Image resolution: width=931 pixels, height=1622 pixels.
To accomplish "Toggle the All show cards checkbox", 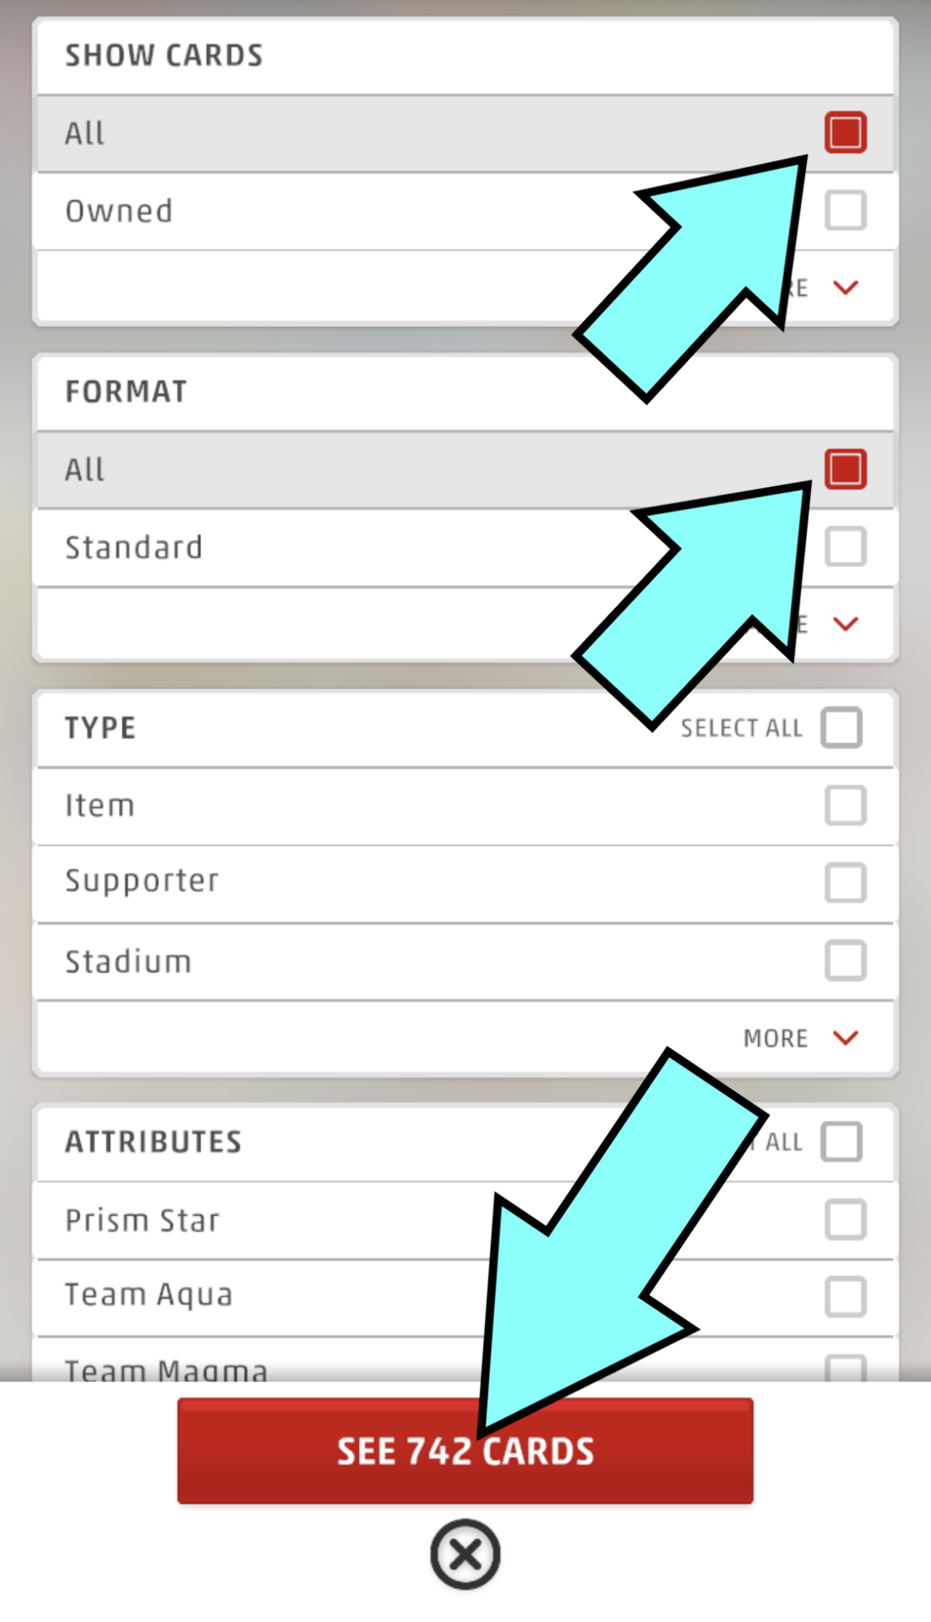I will [845, 133].
